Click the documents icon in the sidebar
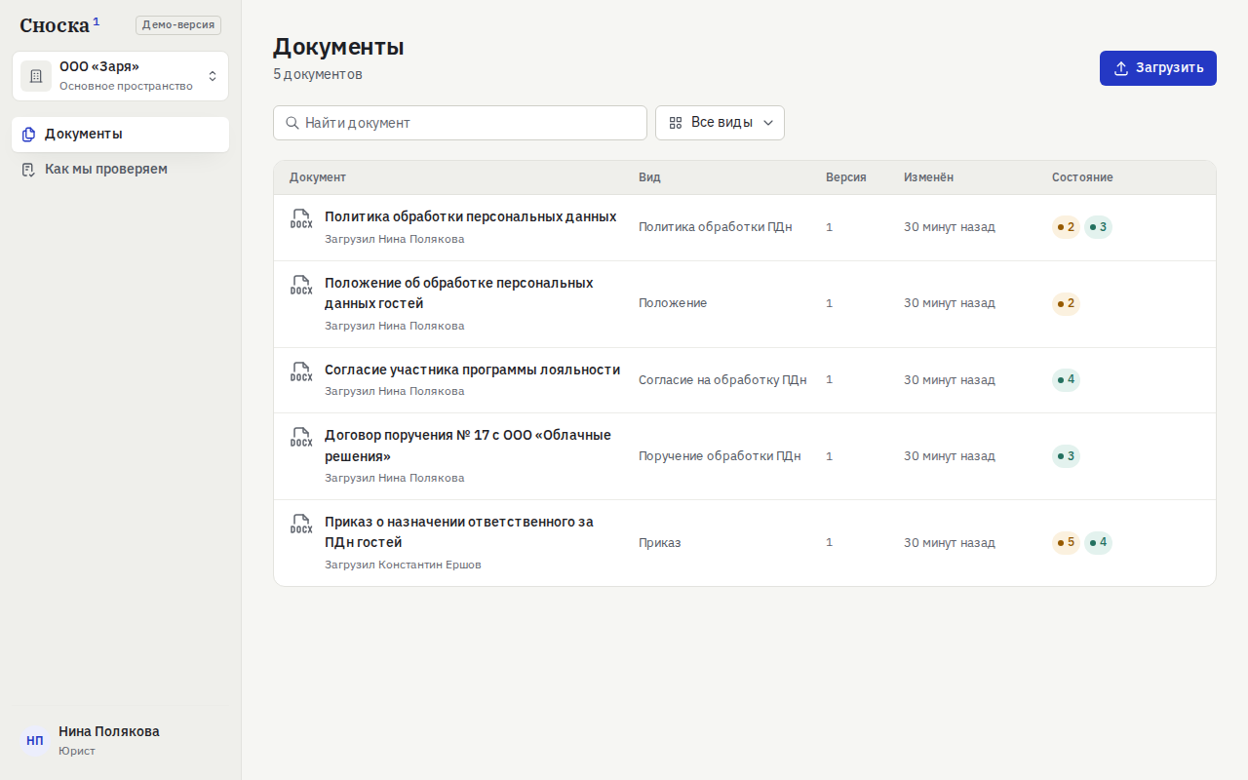The image size is (1248, 780). (28, 135)
